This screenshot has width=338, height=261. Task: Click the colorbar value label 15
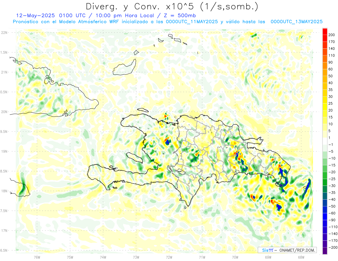click(x=331, y=117)
